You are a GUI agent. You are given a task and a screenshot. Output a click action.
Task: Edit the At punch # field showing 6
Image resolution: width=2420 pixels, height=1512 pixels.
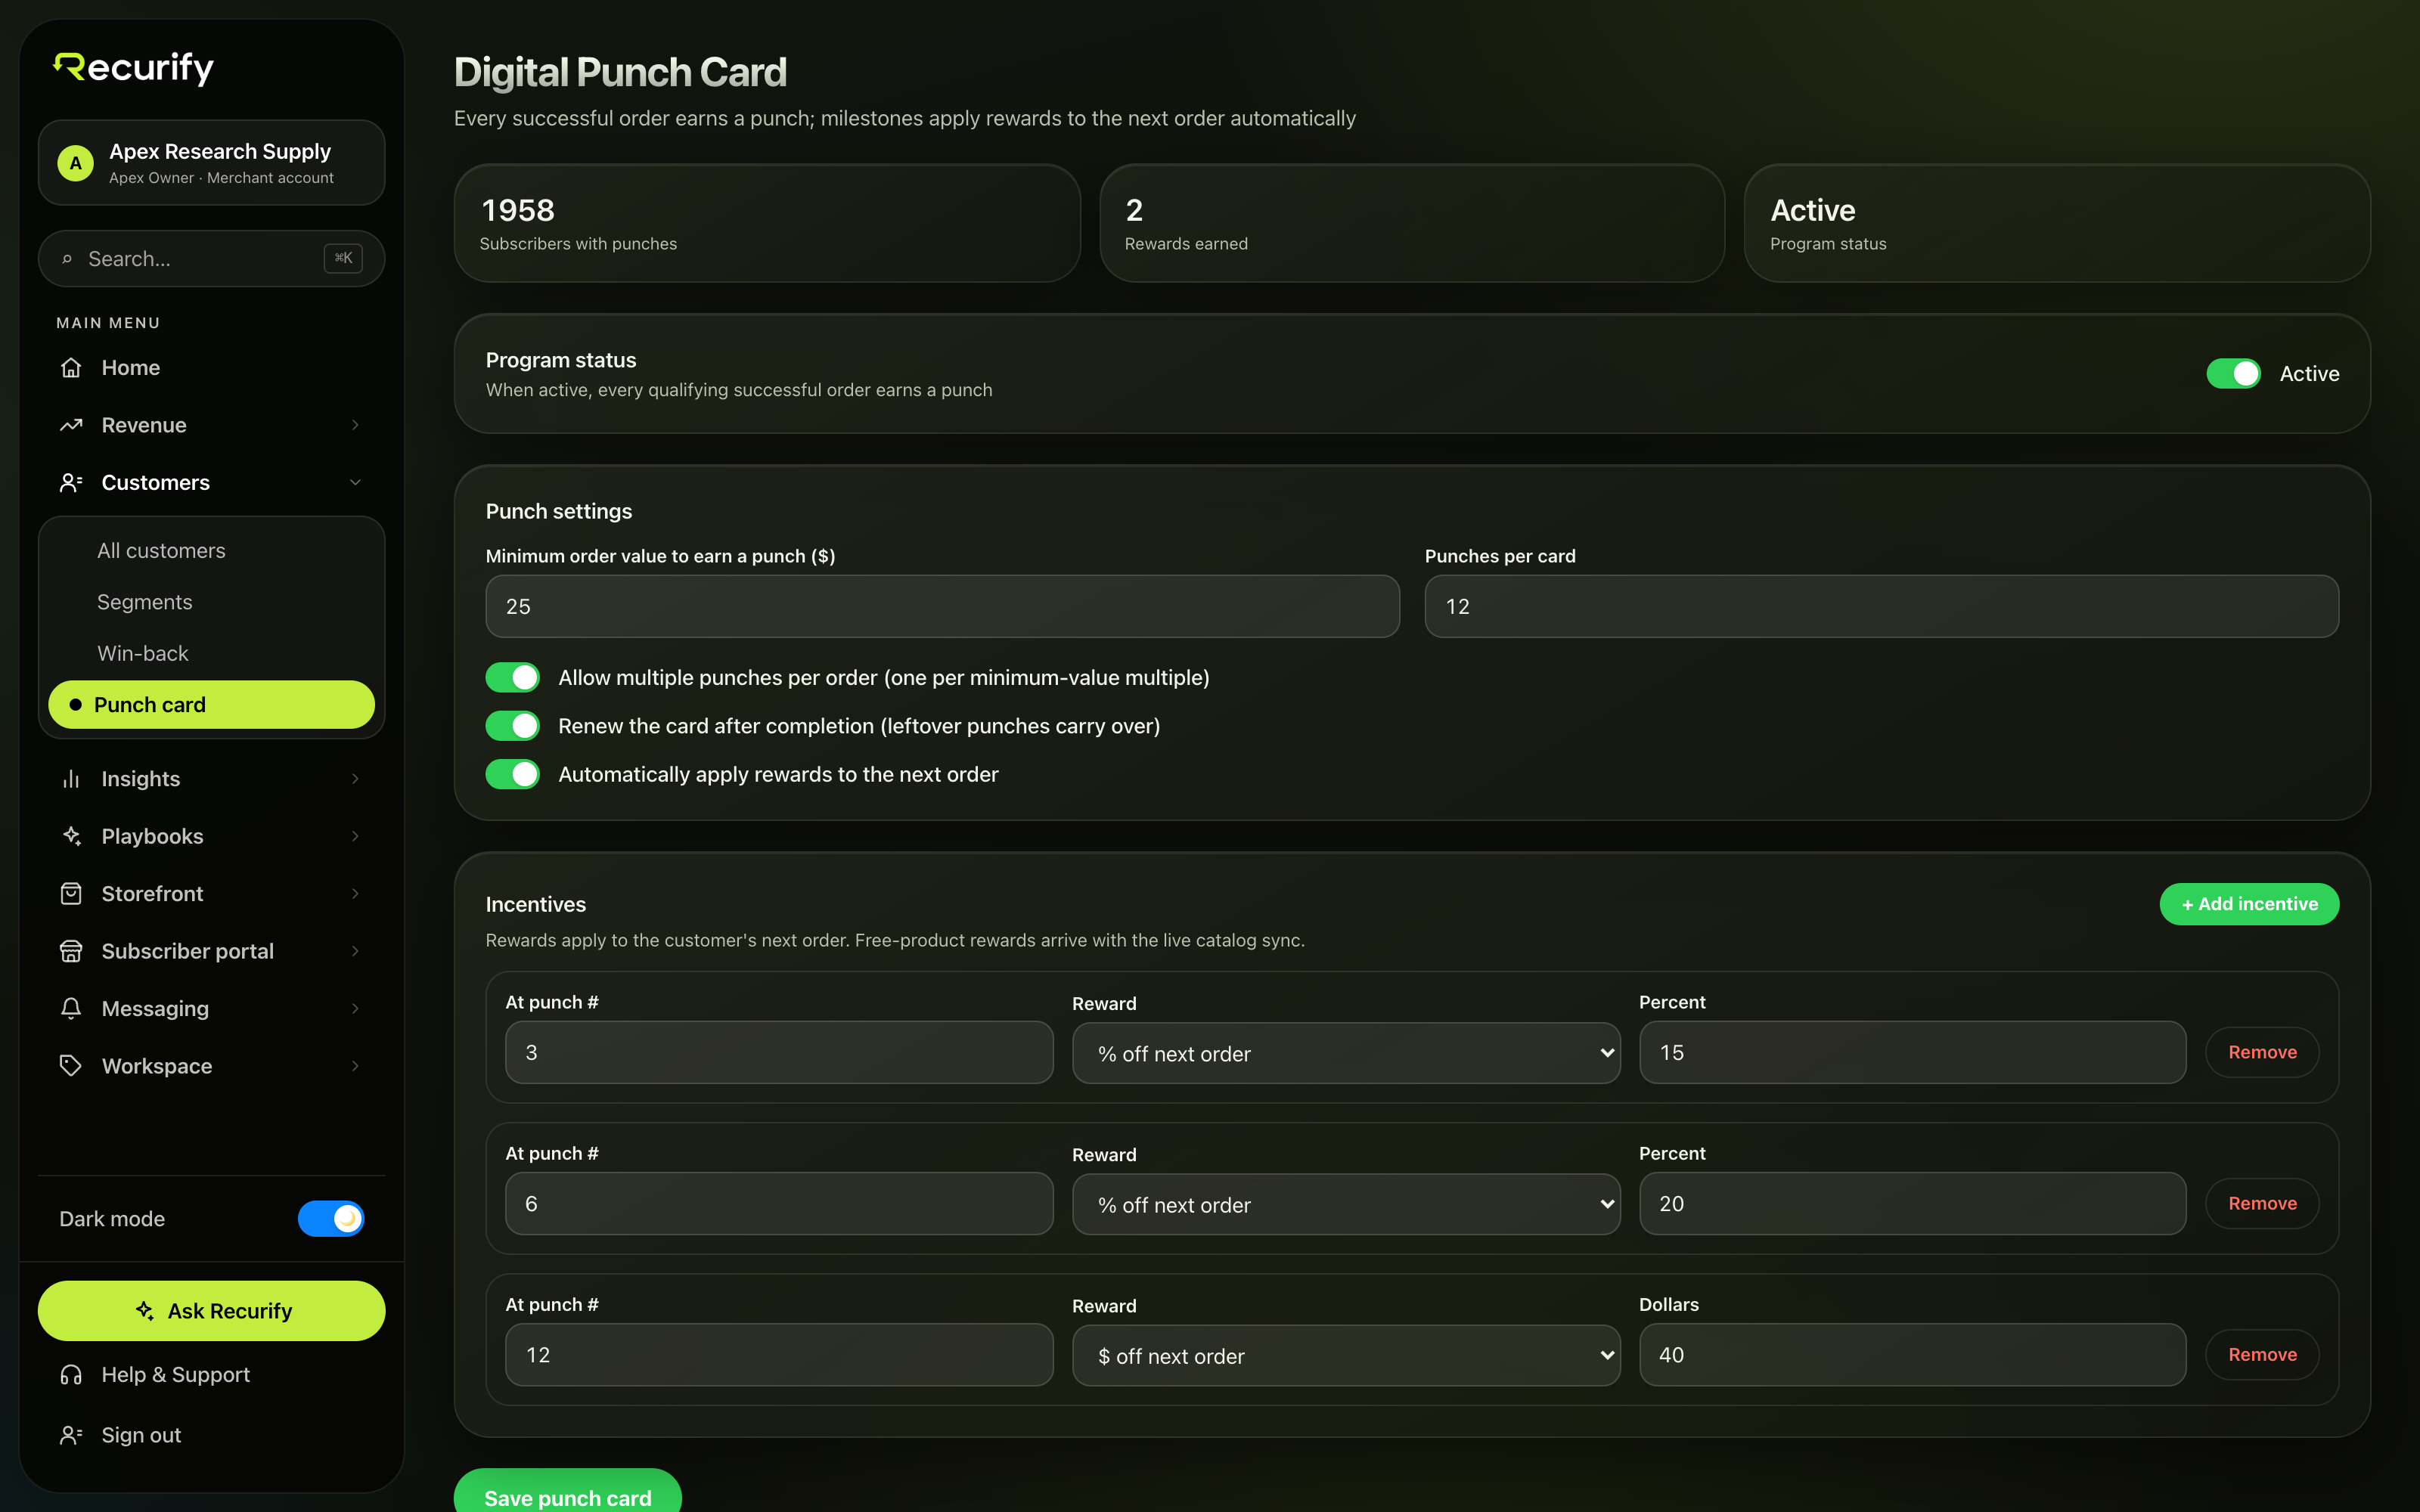[x=779, y=1203]
